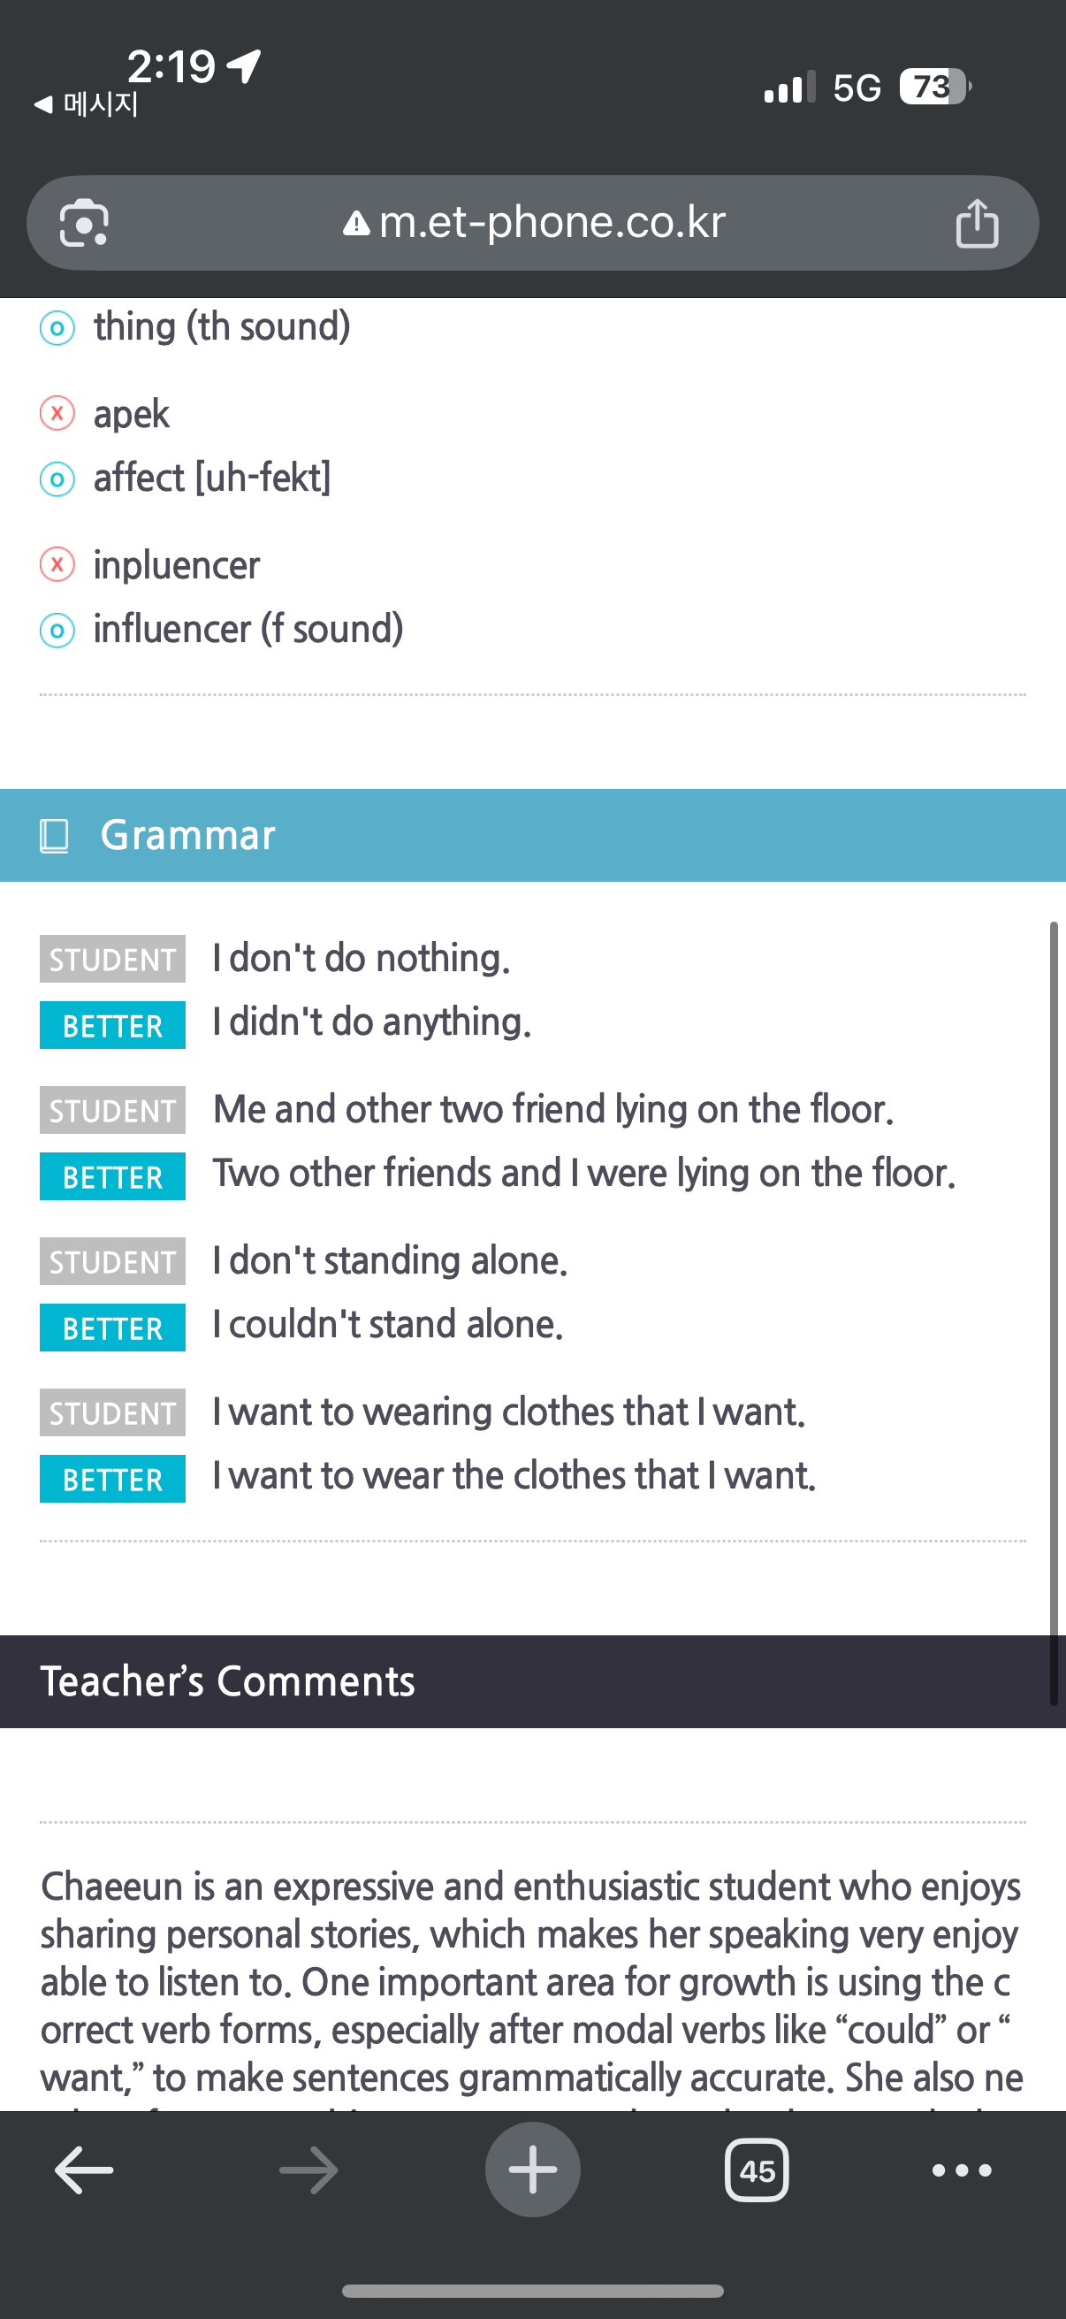
Task: Tap the STUDENT label for "I don't standing alone"
Action: click(x=112, y=1261)
